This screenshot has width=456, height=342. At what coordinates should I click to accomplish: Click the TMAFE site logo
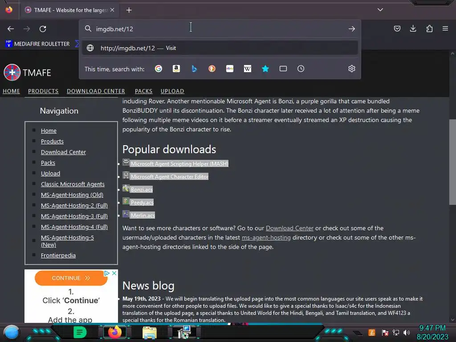pyautogui.click(x=27, y=72)
